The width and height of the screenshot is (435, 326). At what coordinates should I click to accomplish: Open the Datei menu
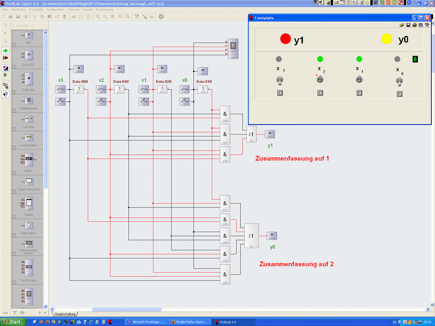(x=5, y=10)
